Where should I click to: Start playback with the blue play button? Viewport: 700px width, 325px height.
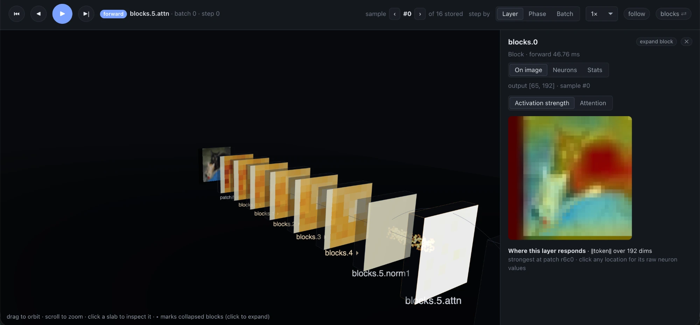62,14
